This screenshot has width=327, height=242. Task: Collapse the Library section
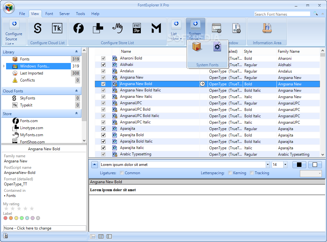coord(77,51)
